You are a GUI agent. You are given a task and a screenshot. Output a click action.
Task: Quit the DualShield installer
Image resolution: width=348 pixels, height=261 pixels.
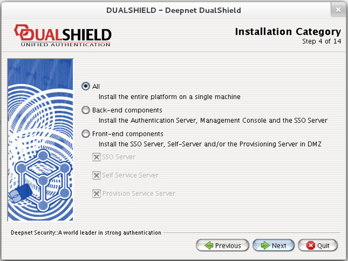(318, 245)
